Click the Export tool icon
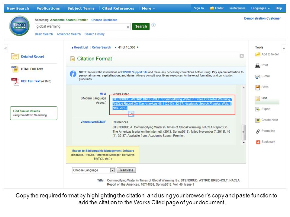Viewport: 290px width, 217px height. coord(258,109)
